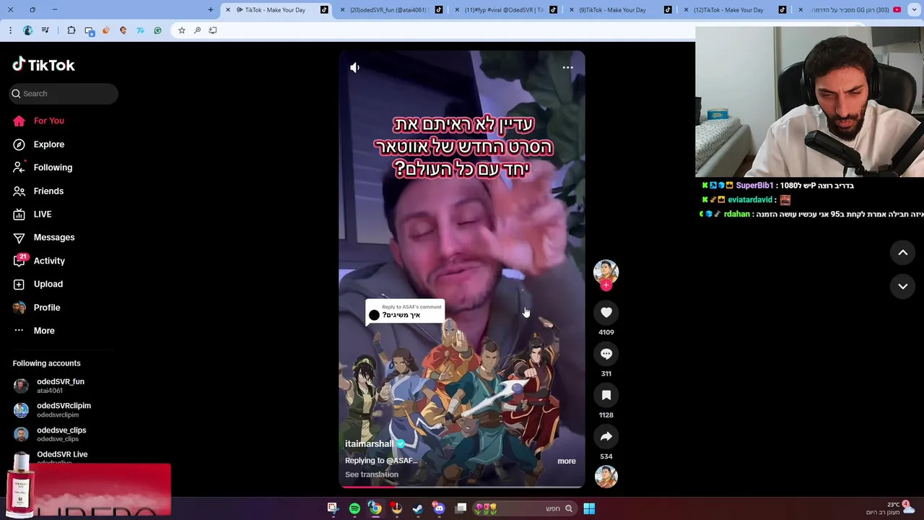The height and width of the screenshot is (520, 924).
Task: Go to previous video with up chevron
Action: (x=903, y=253)
